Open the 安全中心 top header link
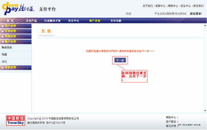Image resolution: width=207 pixels, height=130 pixels. [186, 6]
